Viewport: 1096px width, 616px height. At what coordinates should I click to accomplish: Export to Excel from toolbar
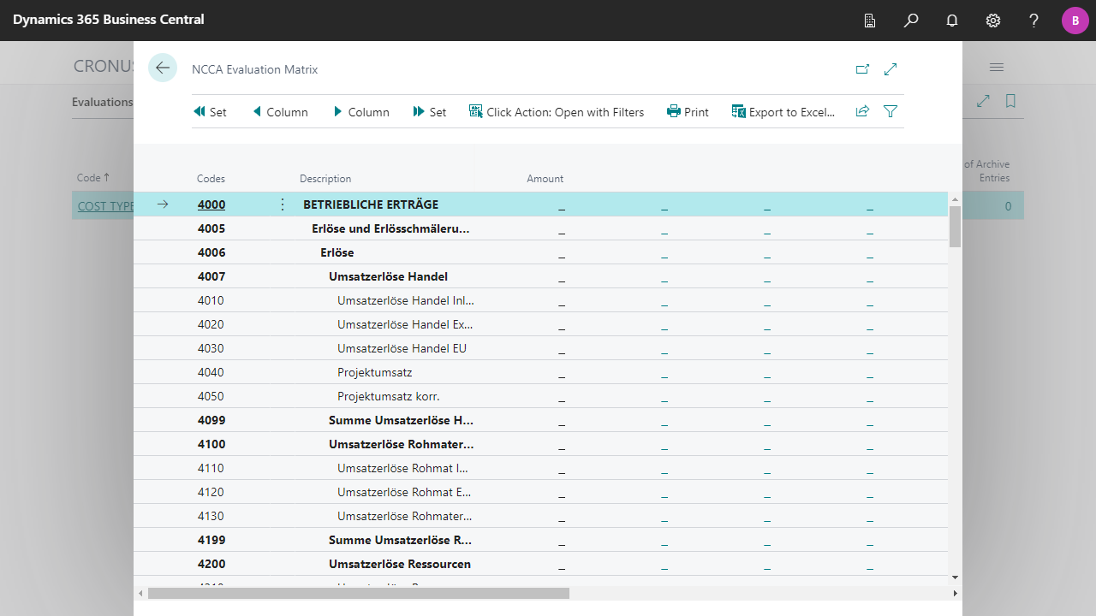point(783,112)
